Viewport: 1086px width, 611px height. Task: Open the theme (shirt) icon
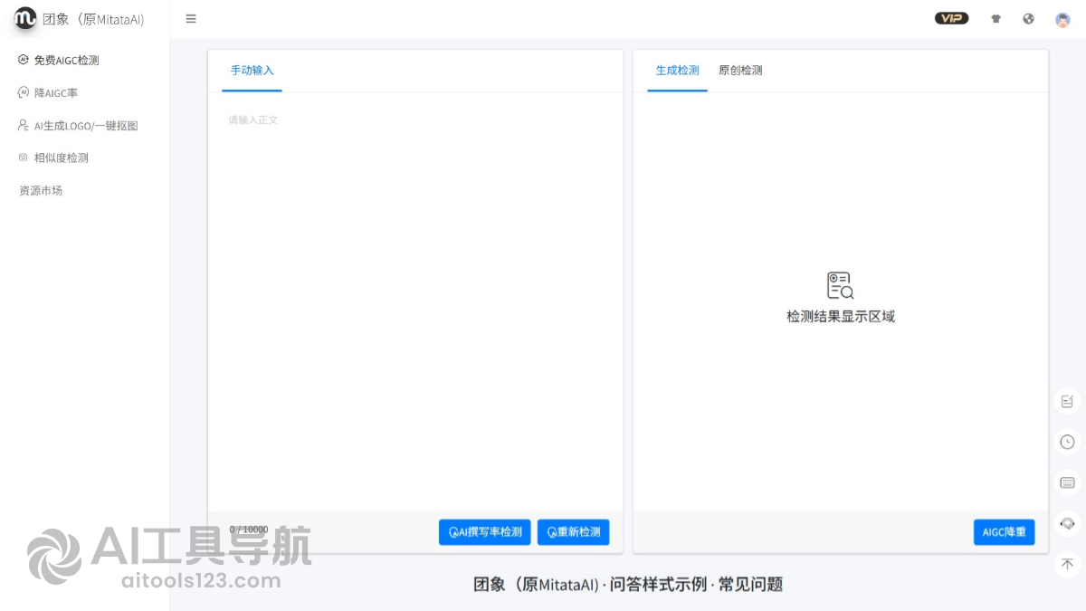pos(996,19)
